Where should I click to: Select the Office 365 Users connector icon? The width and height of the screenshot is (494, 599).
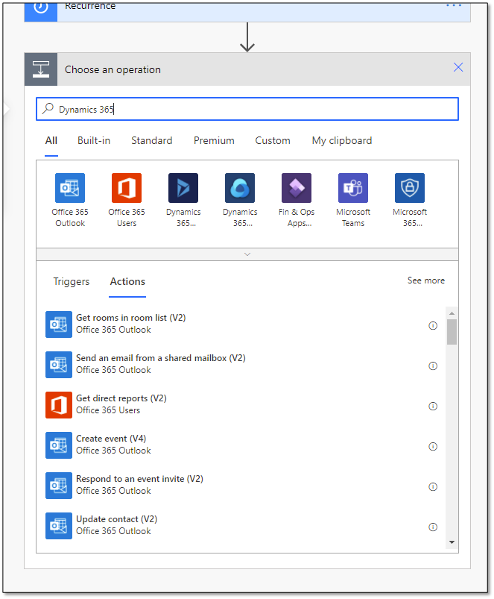(126, 187)
